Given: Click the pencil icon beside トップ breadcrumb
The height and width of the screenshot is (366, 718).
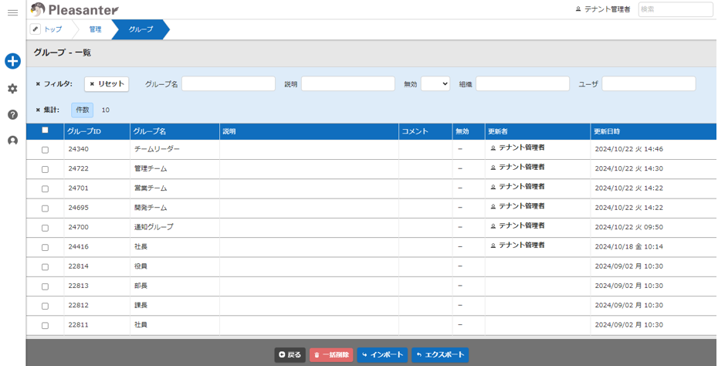Looking at the screenshot, I should (36, 29).
